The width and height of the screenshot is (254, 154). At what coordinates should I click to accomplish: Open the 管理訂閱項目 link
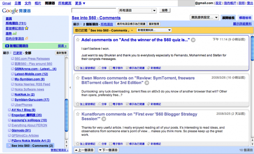[59, 150]
